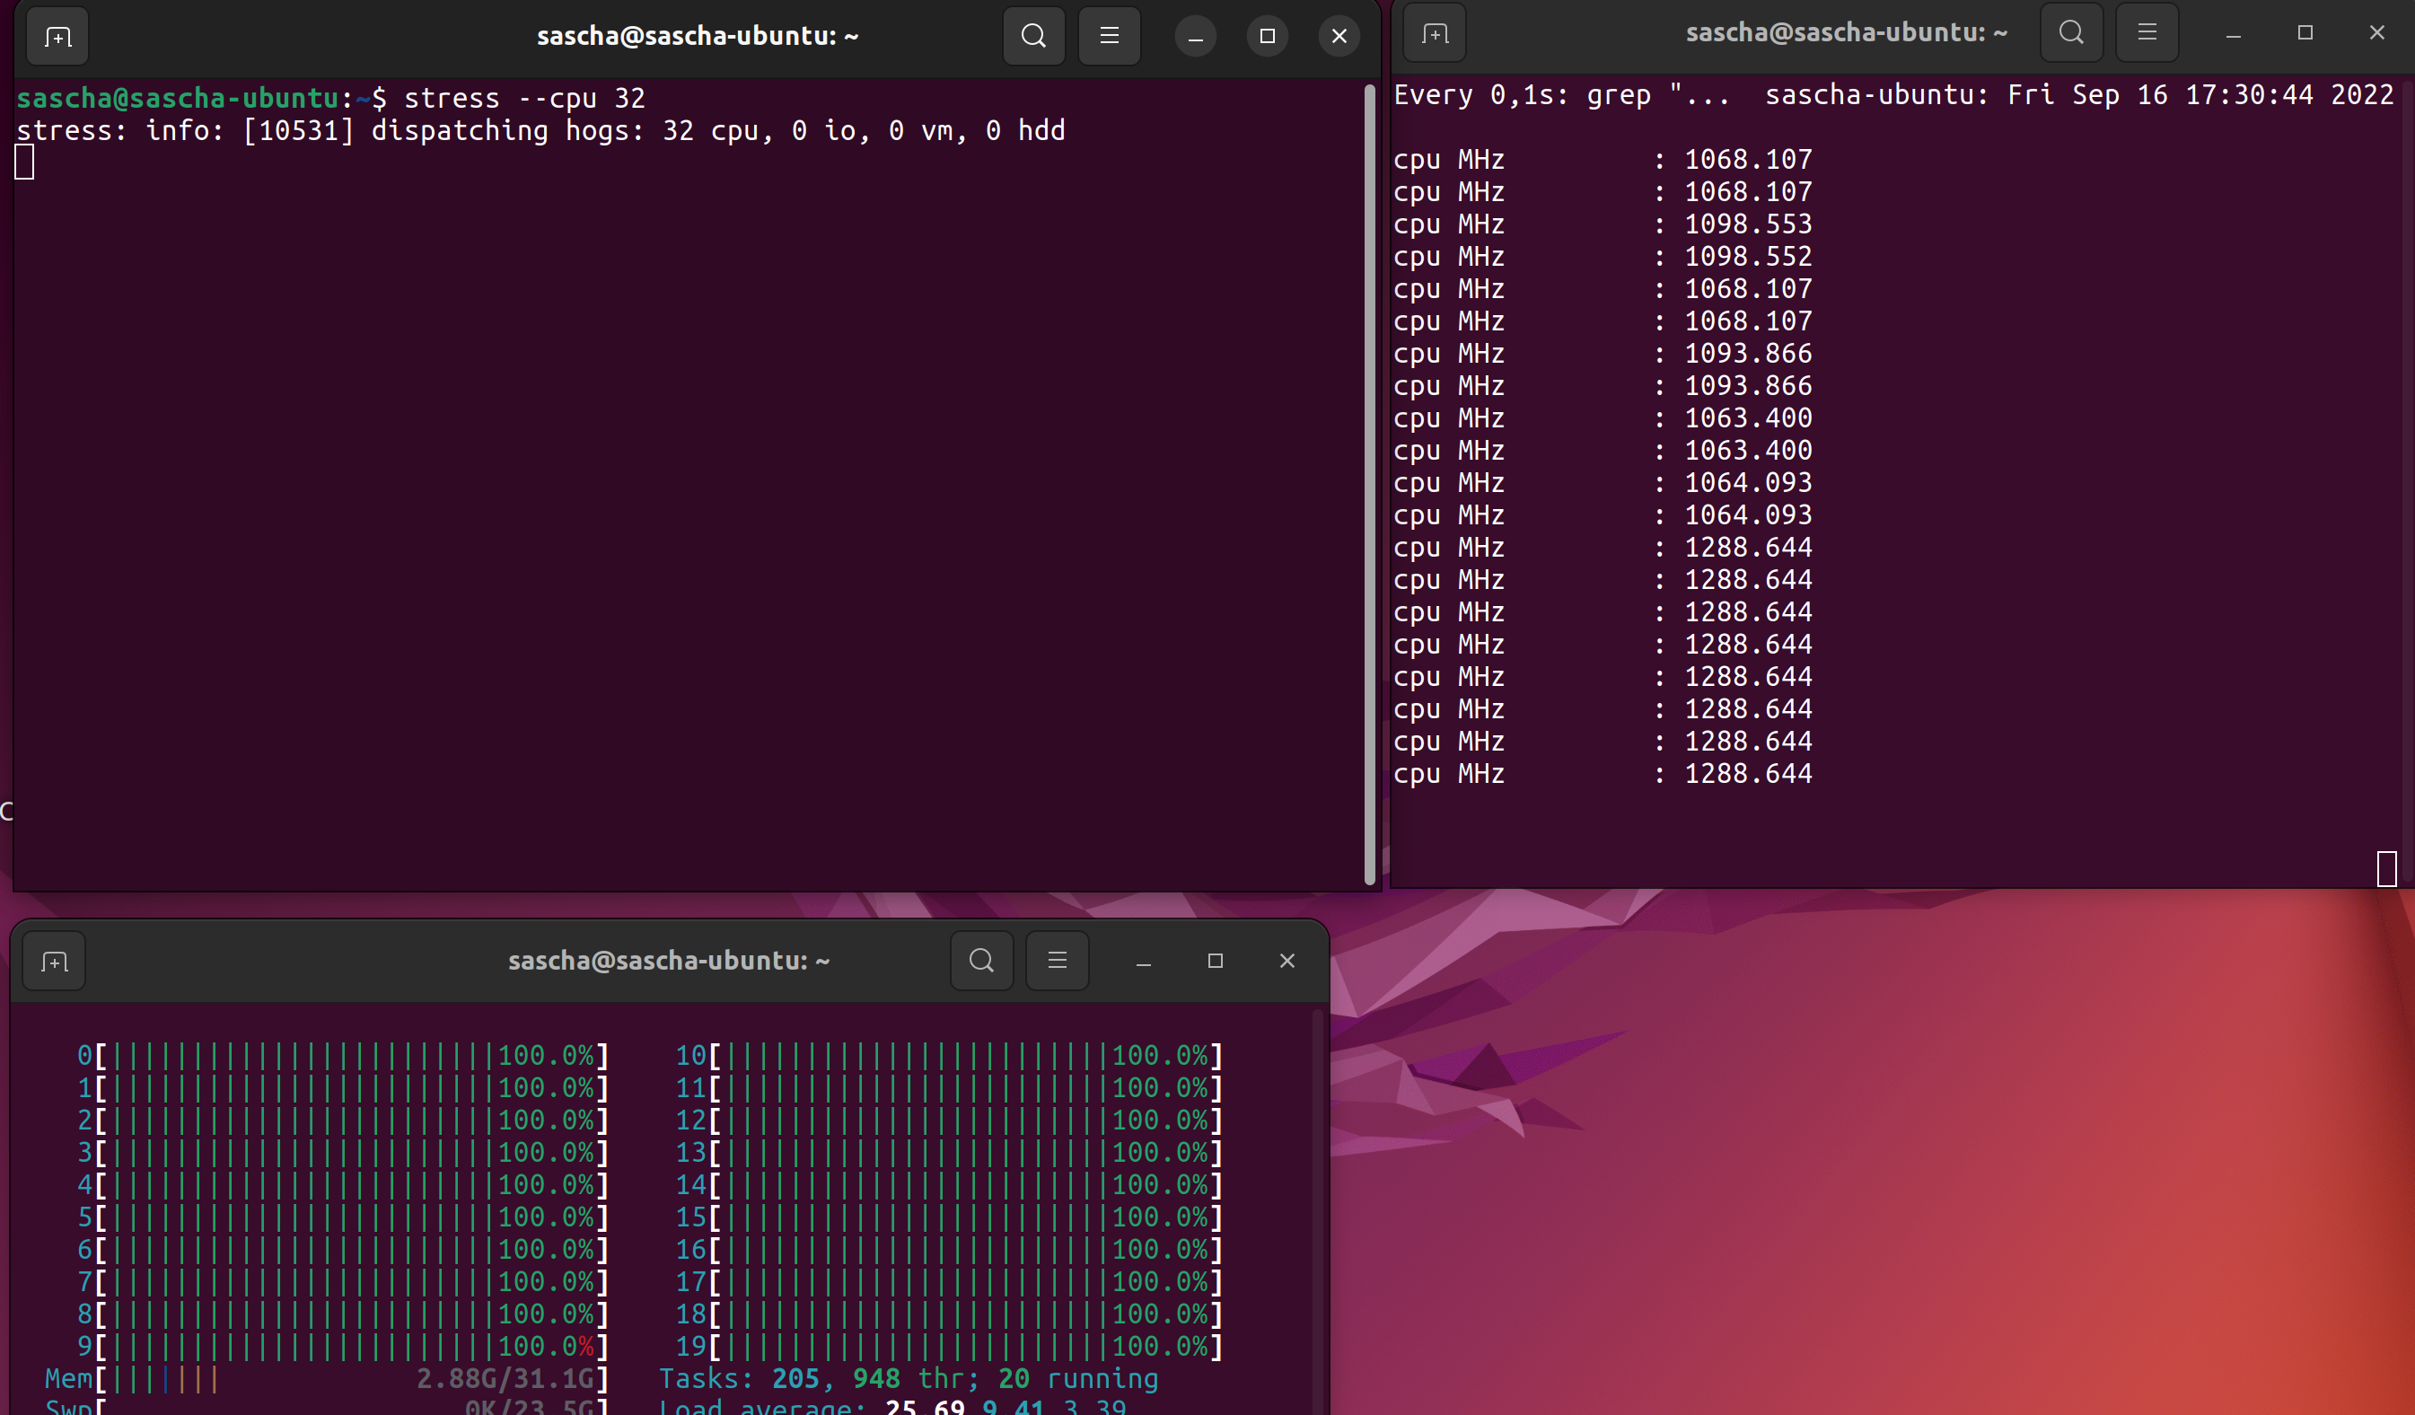Open new tab in stress terminal
The height and width of the screenshot is (1415, 2415).
point(57,37)
